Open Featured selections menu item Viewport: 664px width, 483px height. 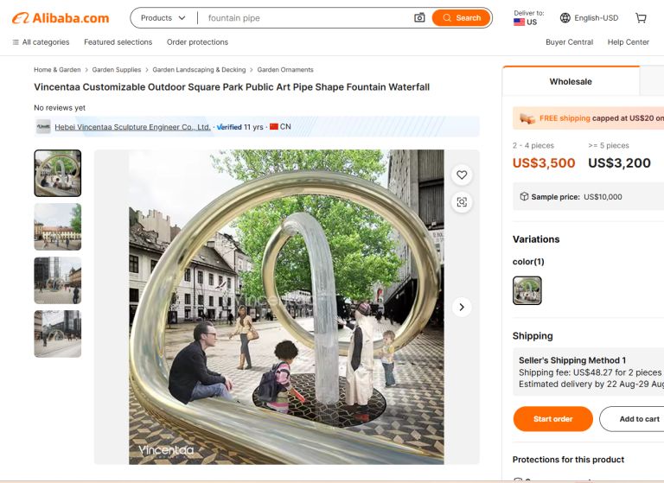(118, 42)
